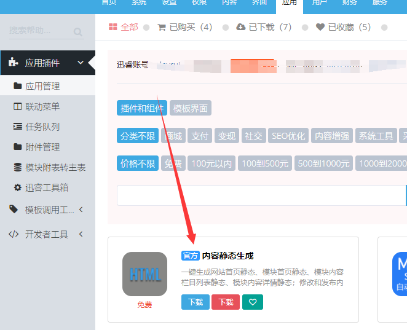Click the search magnifier icon in sidebar

[78, 32]
